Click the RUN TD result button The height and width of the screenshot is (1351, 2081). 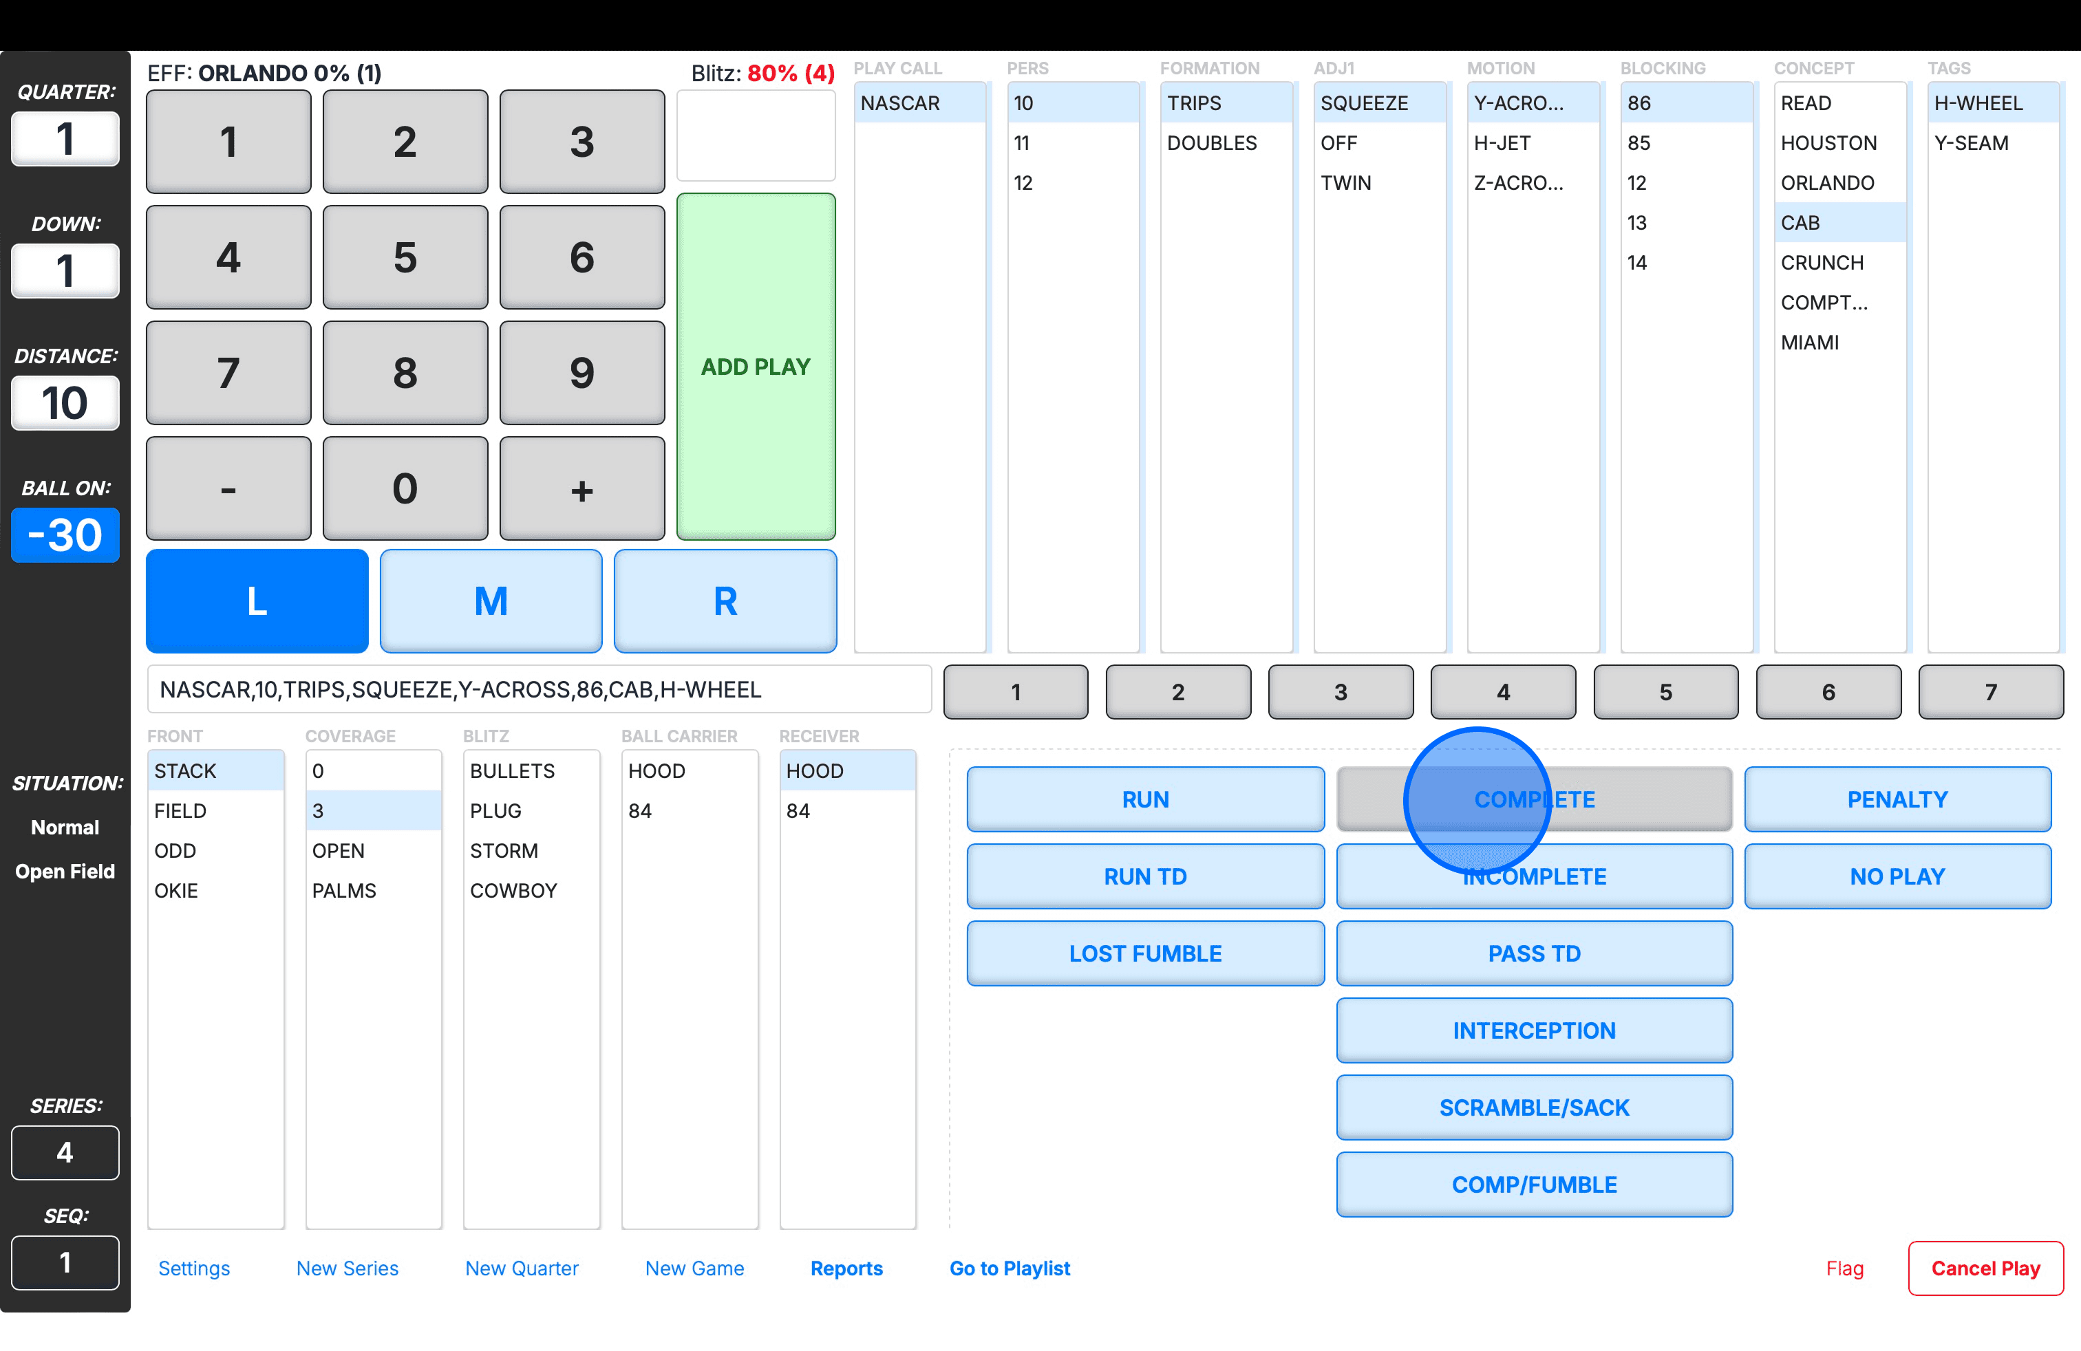click(x=1145, y=876)
